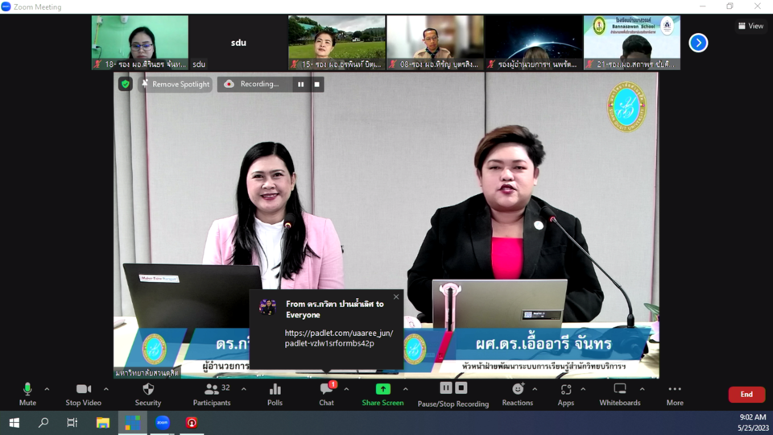The width and height of the screenshot is (773, 435).
Task: Expand video options arrow next to Stop Video
Action: (105, 389)
